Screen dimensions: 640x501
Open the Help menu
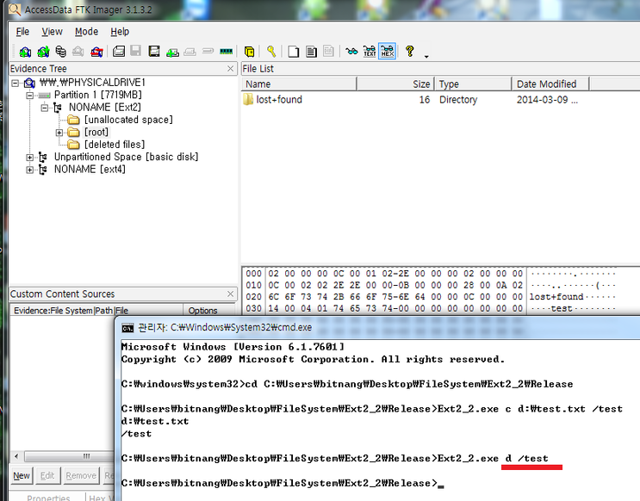(x=120, y=31)
